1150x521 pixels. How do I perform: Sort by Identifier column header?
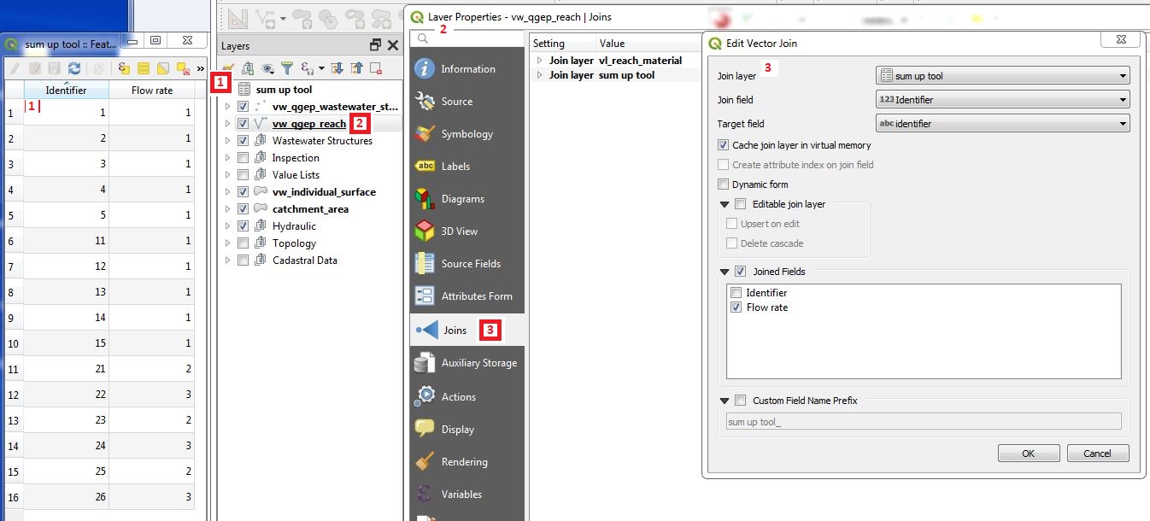[x=66, y=91]
